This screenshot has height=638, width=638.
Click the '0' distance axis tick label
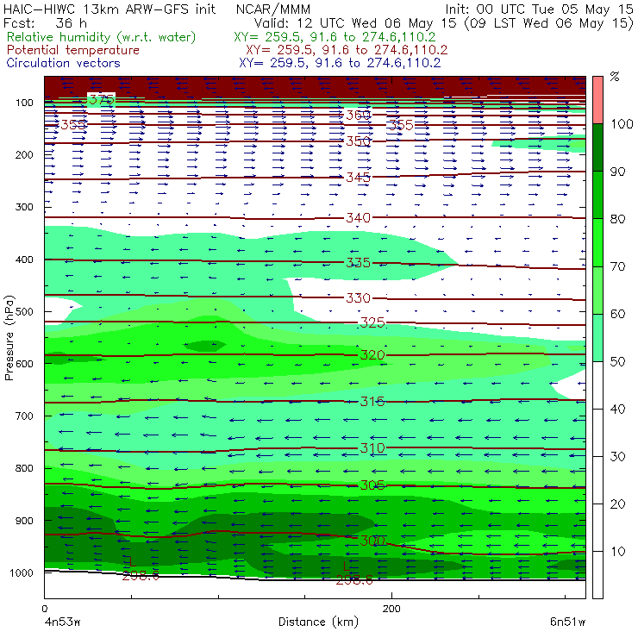(45, 609)
